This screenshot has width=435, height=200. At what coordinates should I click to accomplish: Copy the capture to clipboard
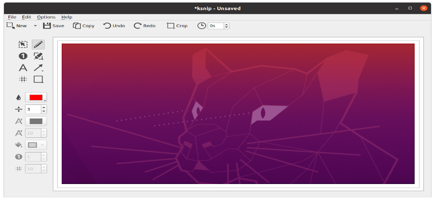84,26
